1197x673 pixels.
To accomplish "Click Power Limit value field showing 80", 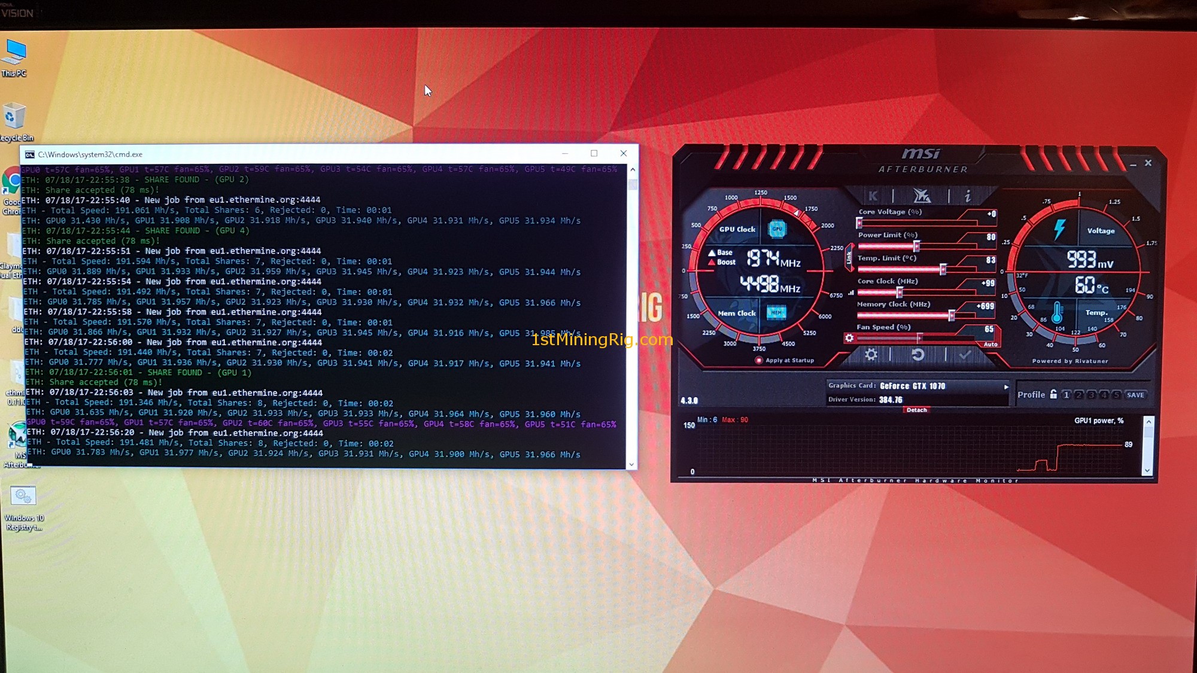I will [x=991, y=237].
